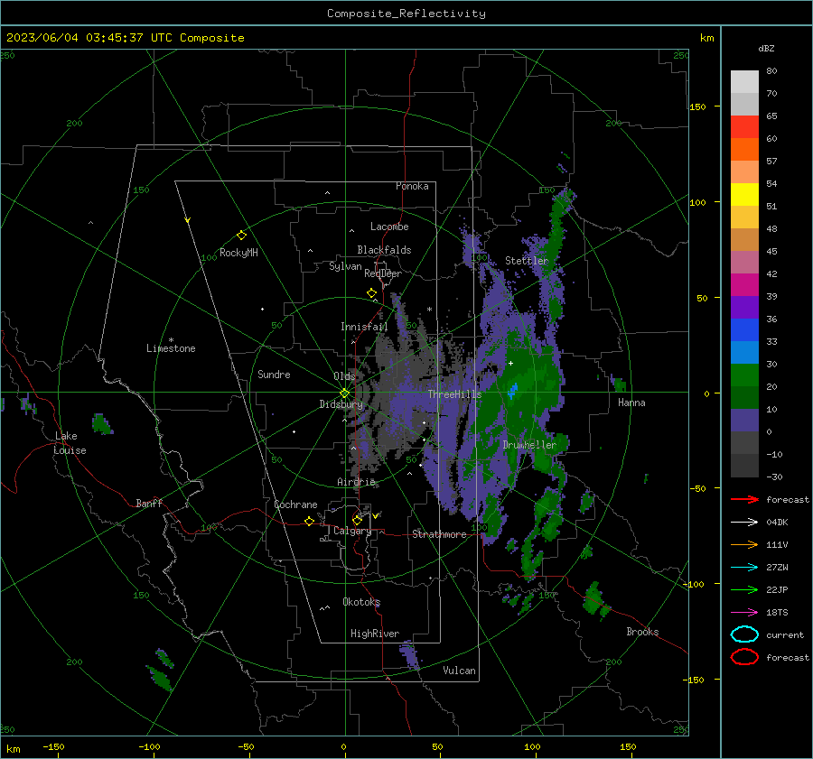The height and width of the screenshot is (759, 813).
Task: Click the Sundre city label
Action: 274,375
